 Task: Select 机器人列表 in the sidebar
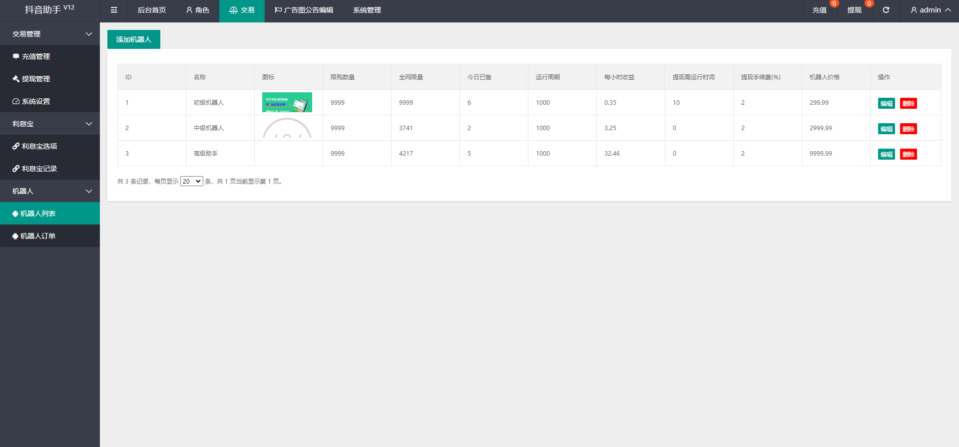50,214
